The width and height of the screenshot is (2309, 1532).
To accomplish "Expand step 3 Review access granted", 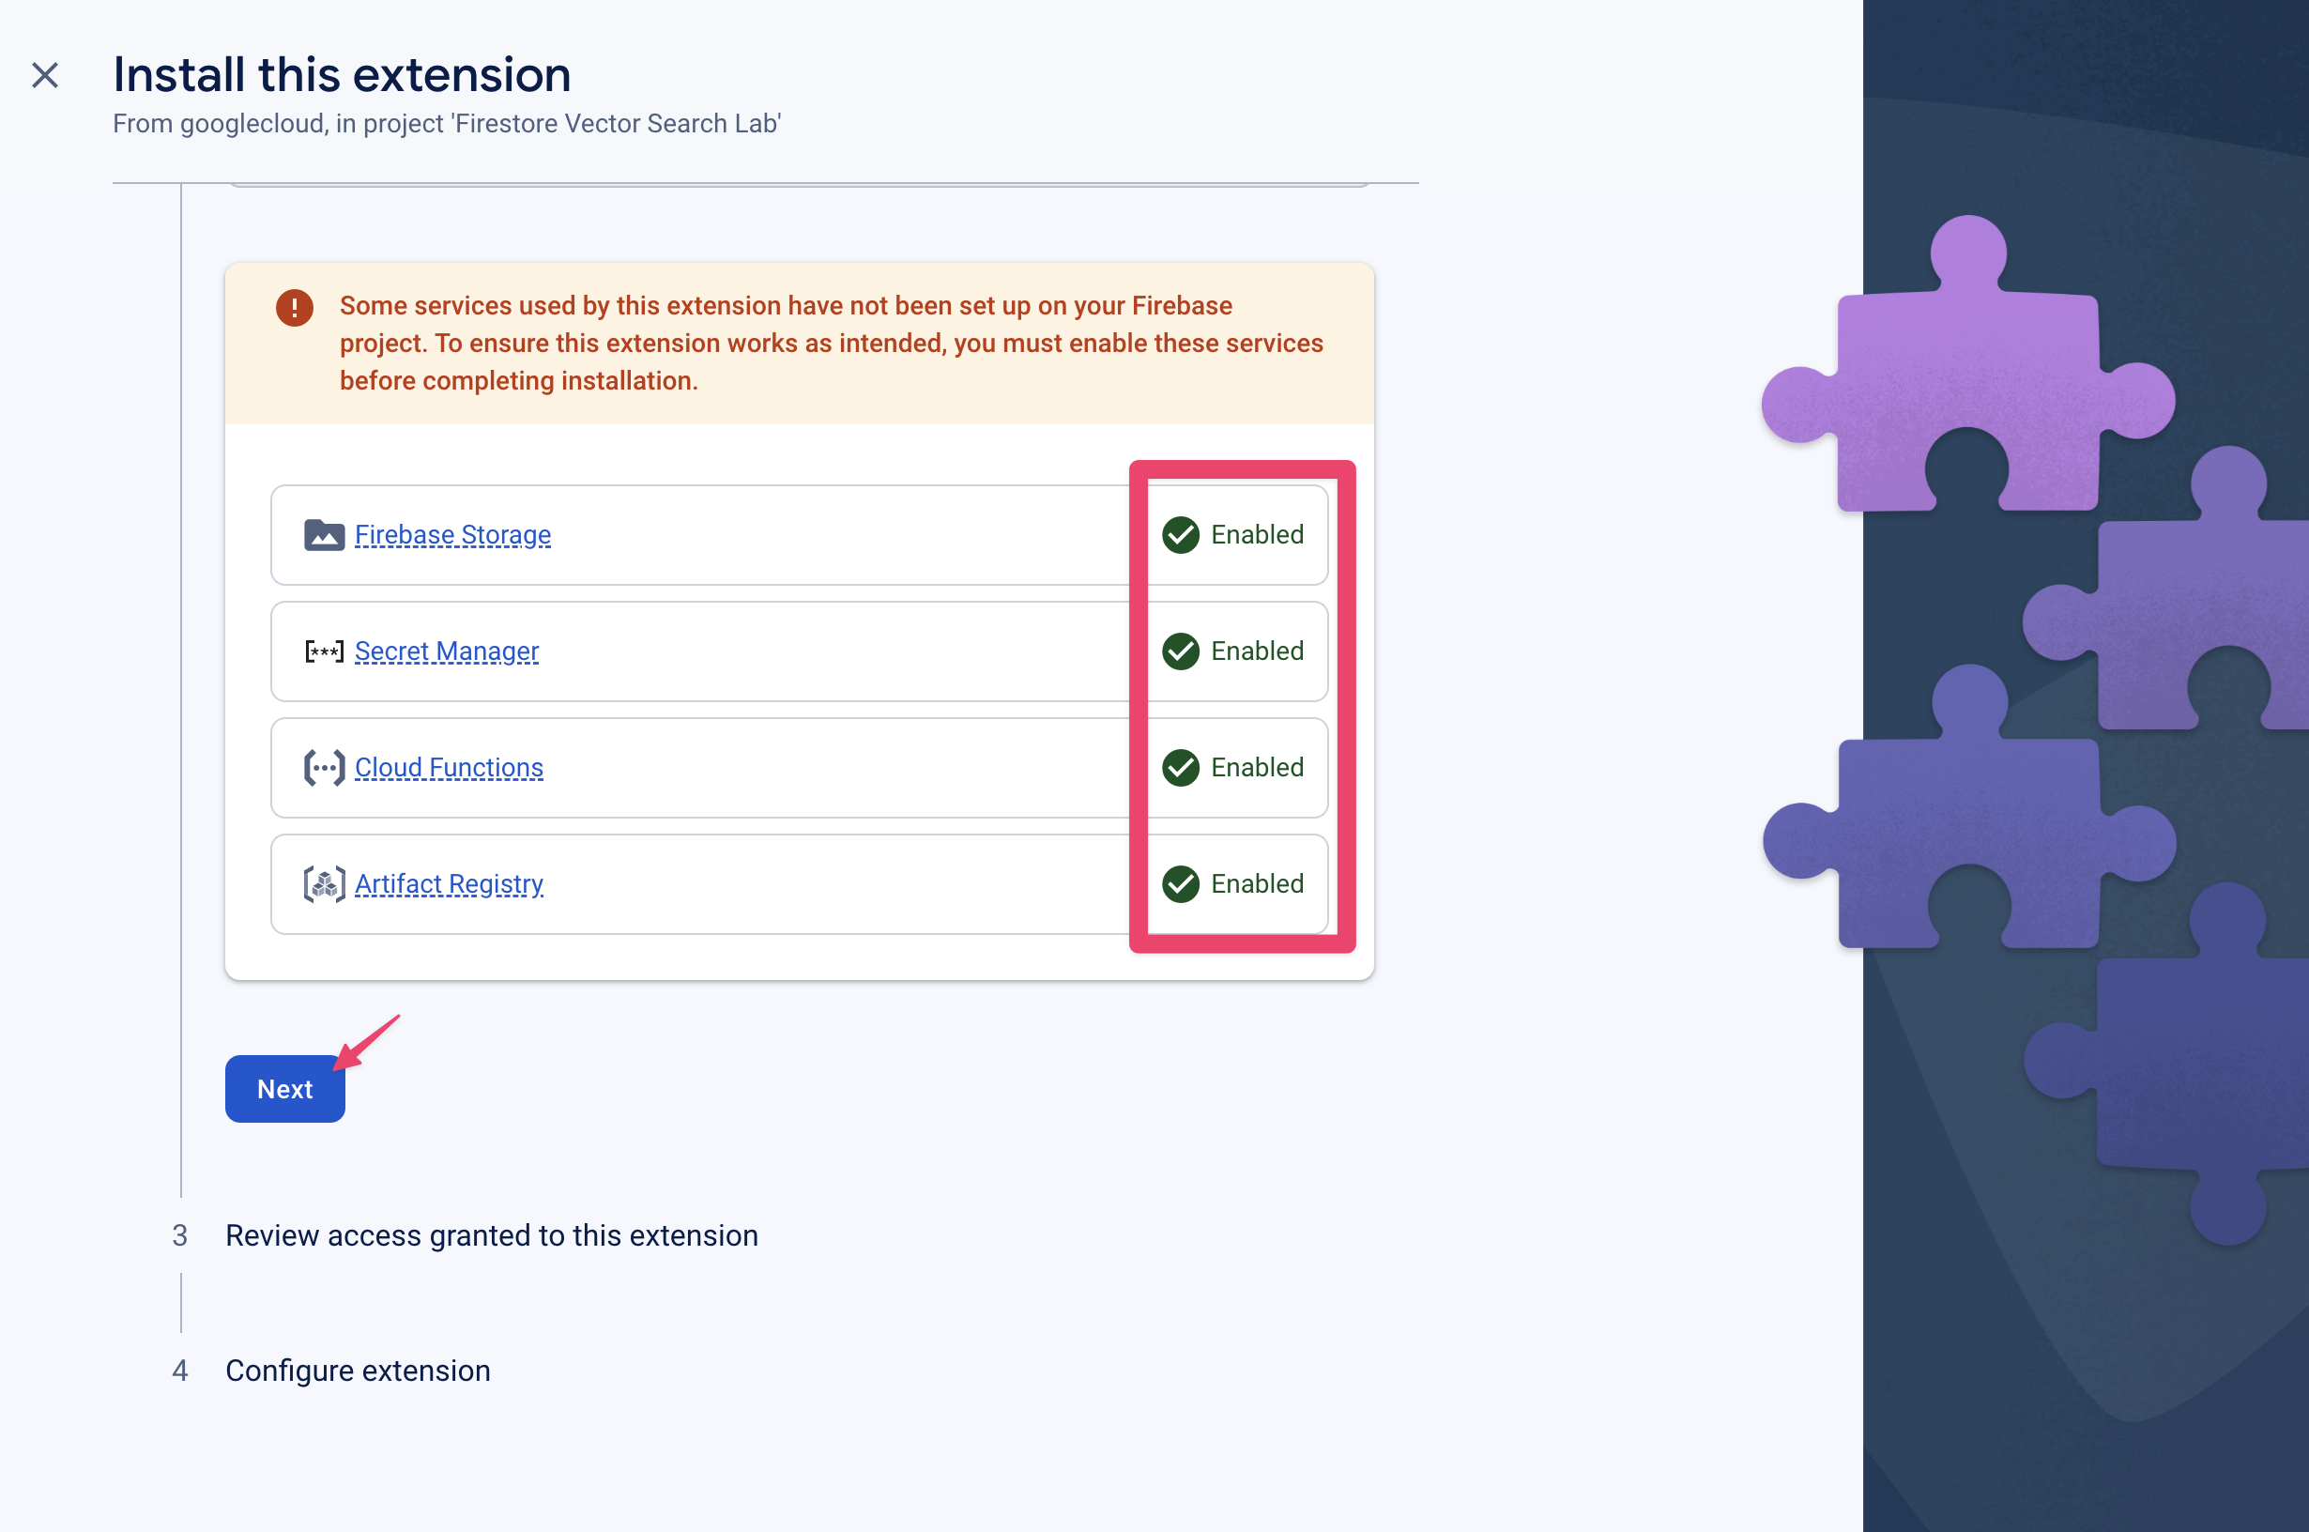I will click(491, 1233).
